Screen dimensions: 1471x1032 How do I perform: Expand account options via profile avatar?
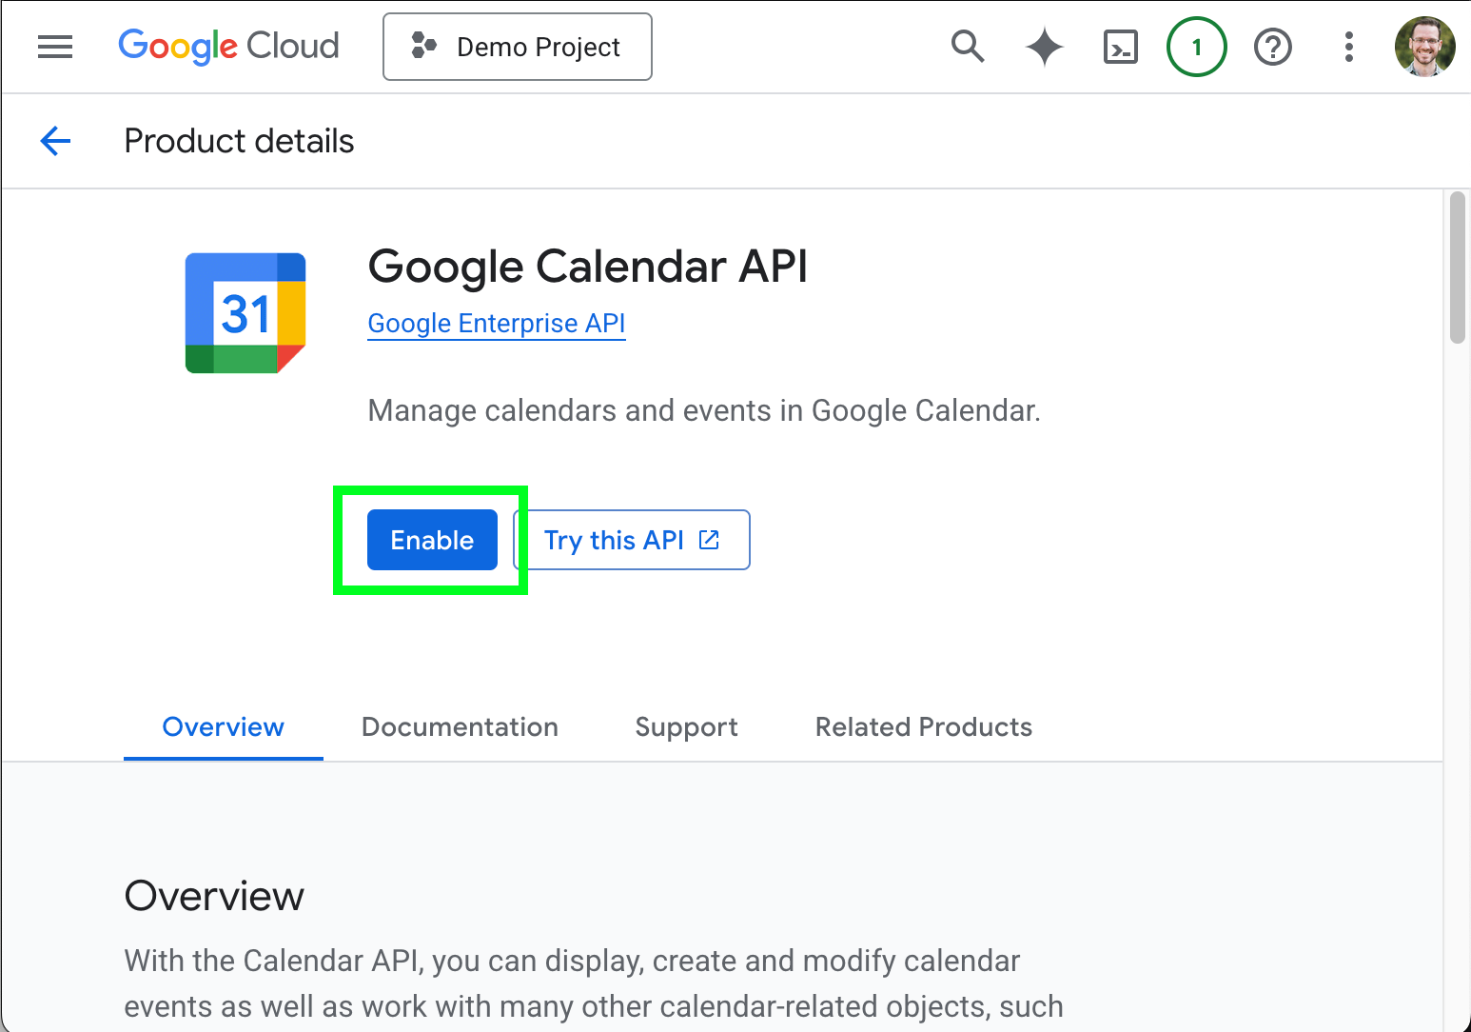coord(1424,46)
